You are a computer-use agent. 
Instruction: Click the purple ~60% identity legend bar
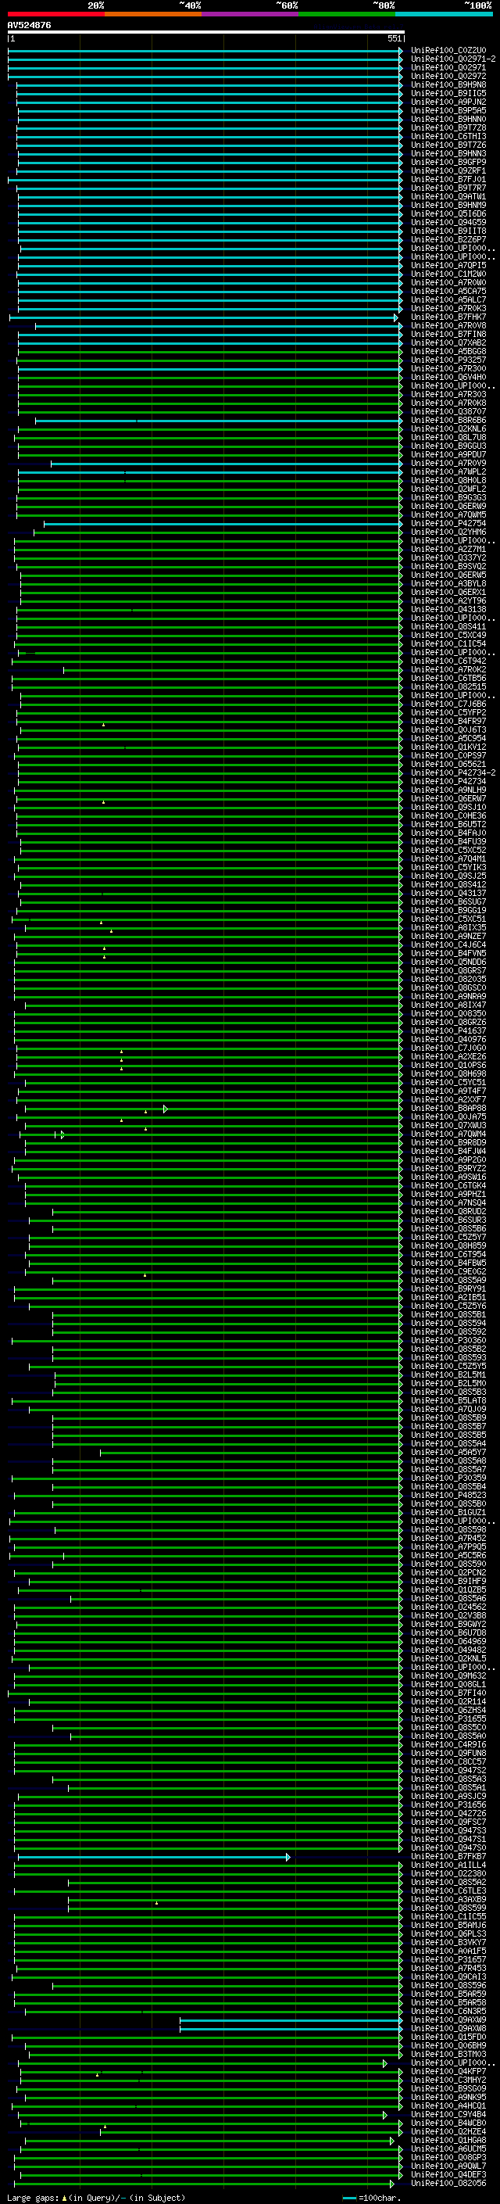tap(249, 14)
